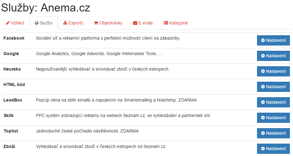Screen dimensions: 293x156
Task: Open the Kategorie tab
Action: click(176, 23)
